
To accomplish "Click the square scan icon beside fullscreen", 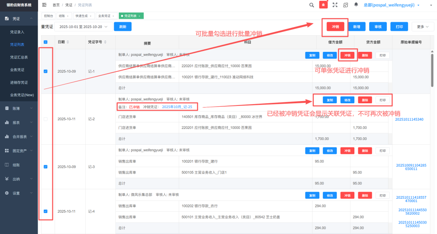I will [346, 5].
